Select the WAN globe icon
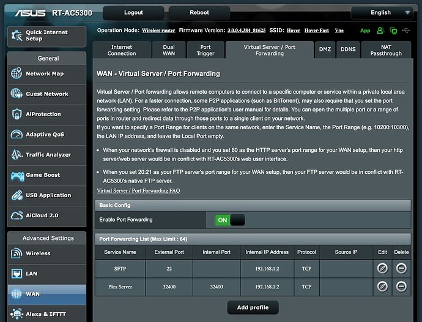This screenshot has width=422, height=322. tap(17, 294)
